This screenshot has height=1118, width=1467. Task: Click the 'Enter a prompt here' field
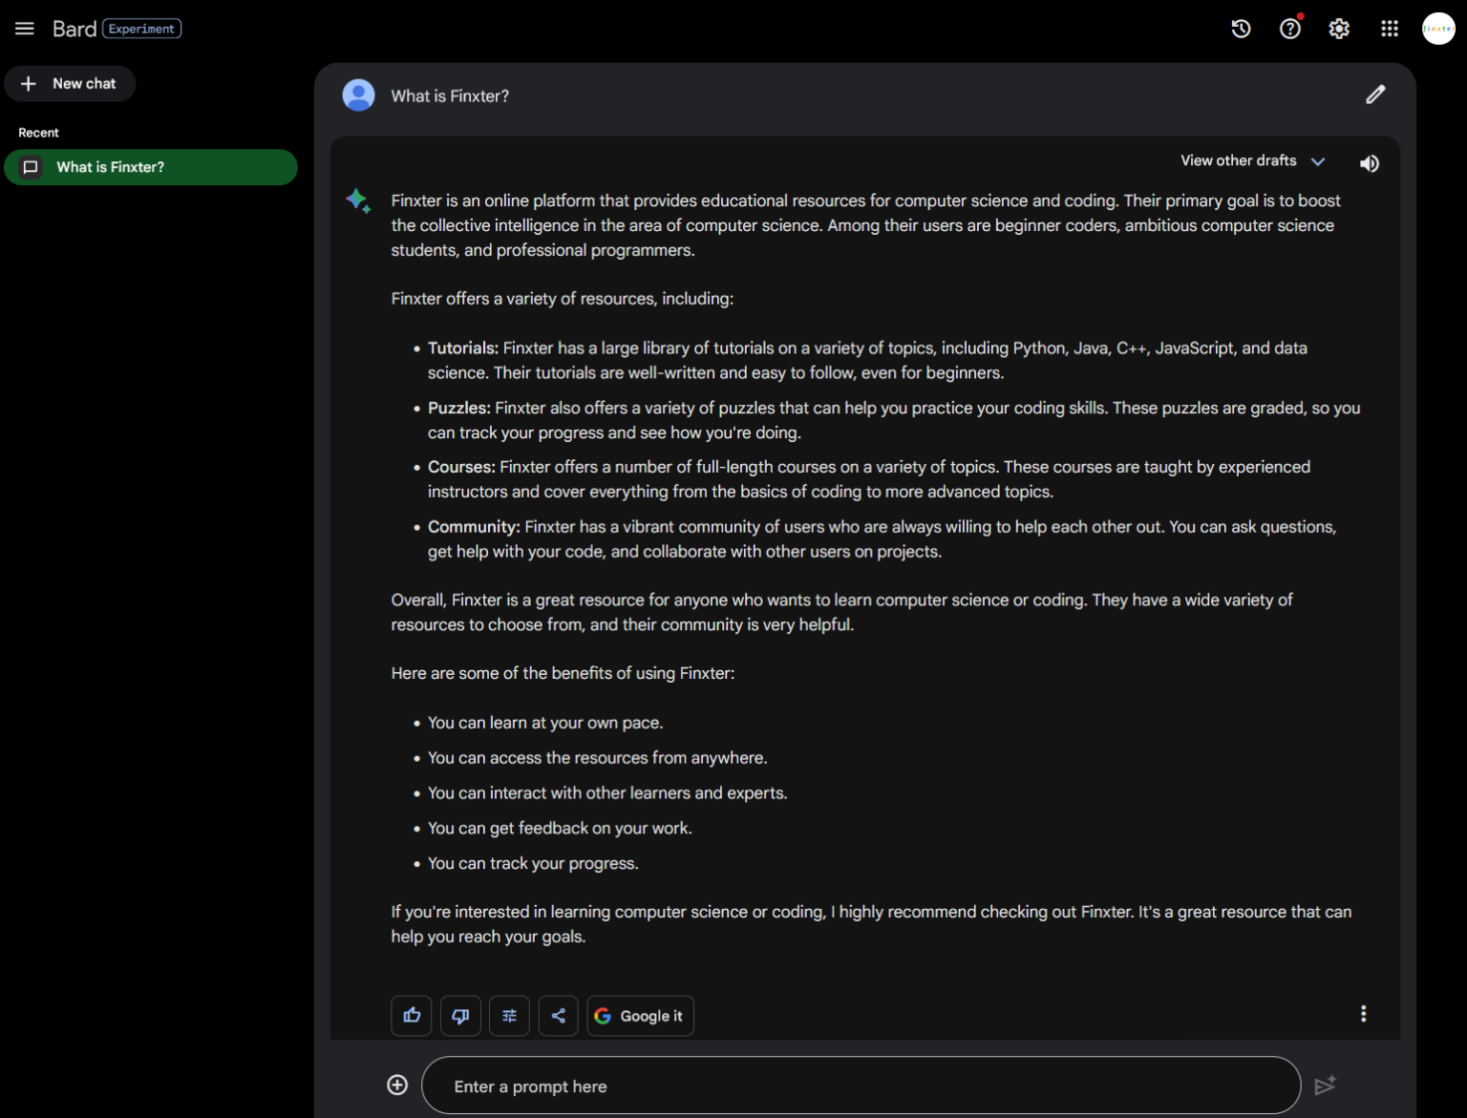[x=860, y=1086]
